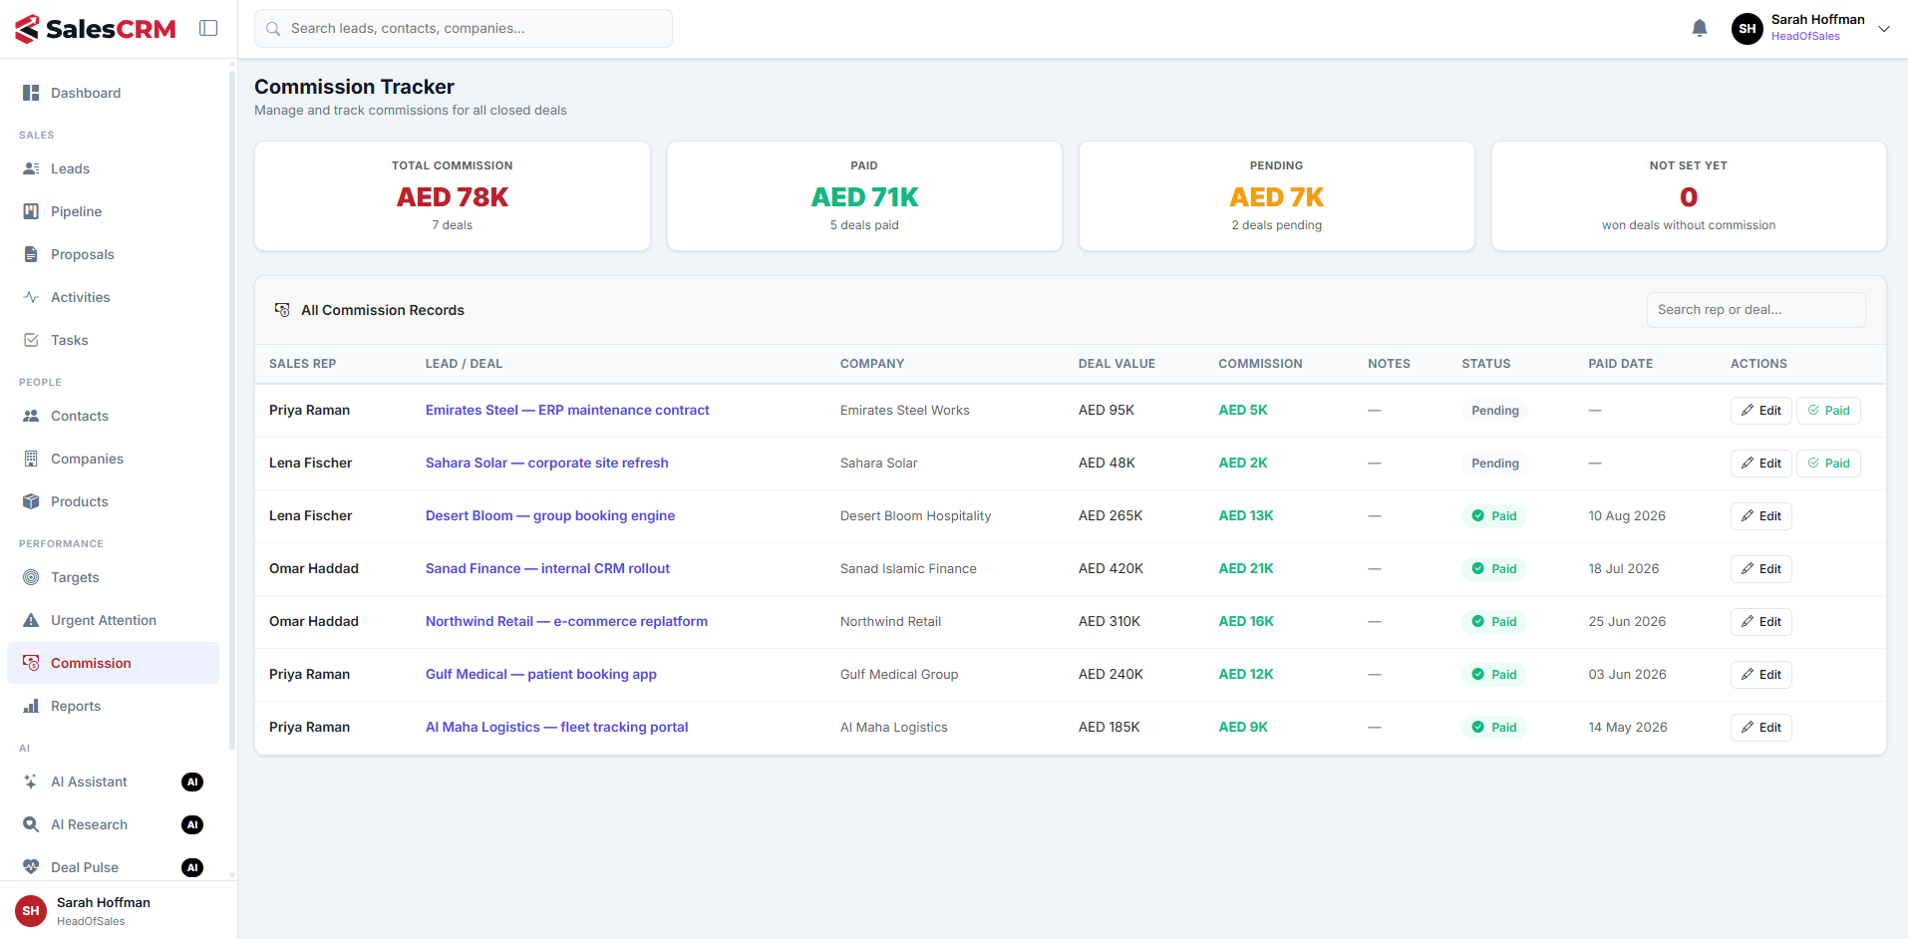This screenshot has height=939, width=1908.
Task: Open Sanad Finance internal CRM rollout deal
Action: pos(547,569)
